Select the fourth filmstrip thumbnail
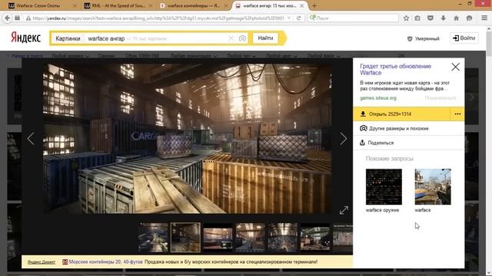This screenshot has height=276, width=492. (251, 237)
